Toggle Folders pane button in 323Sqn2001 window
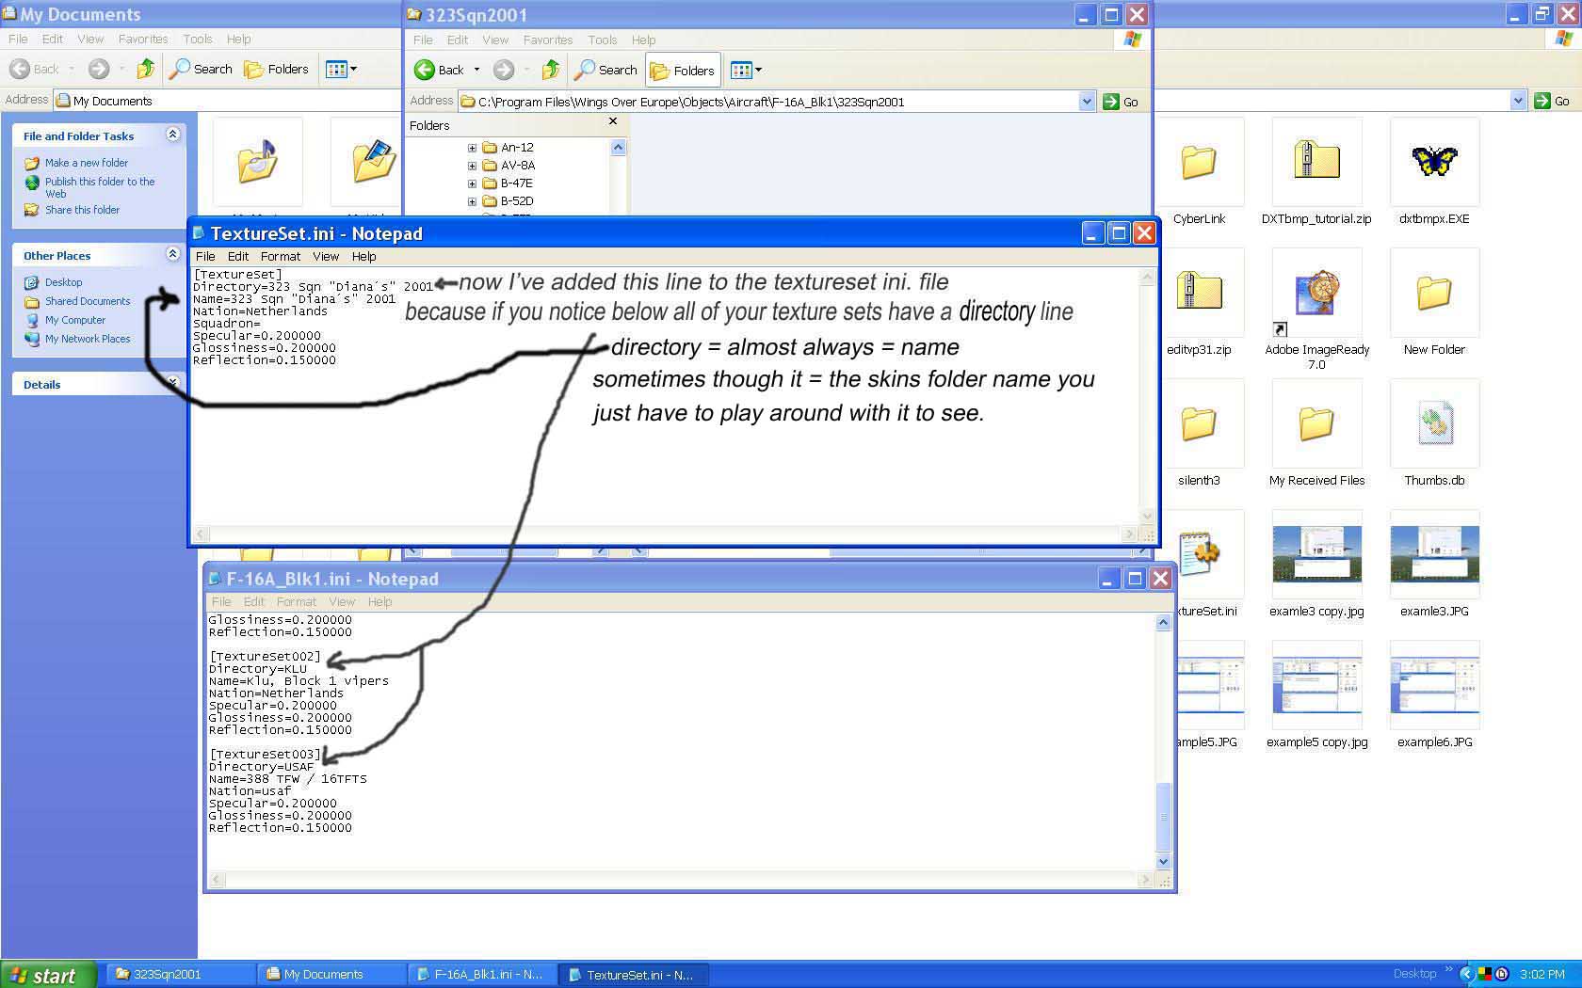Image resolution: width=1582 pixels, height=988 pixels. [x=683, y=71]
